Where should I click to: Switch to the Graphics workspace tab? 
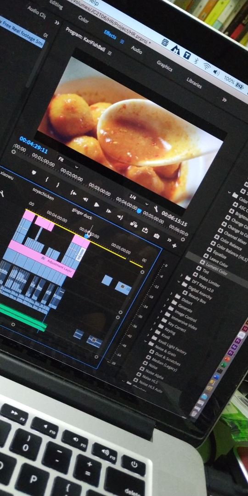164,66
